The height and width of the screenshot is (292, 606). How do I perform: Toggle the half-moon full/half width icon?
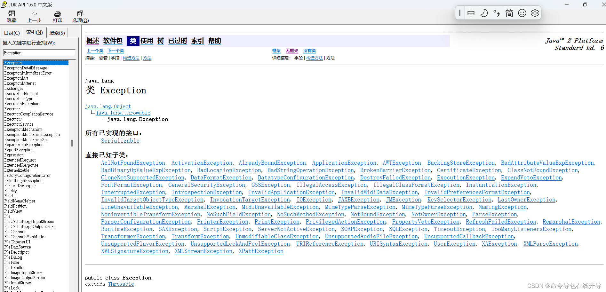coord(484,13)
